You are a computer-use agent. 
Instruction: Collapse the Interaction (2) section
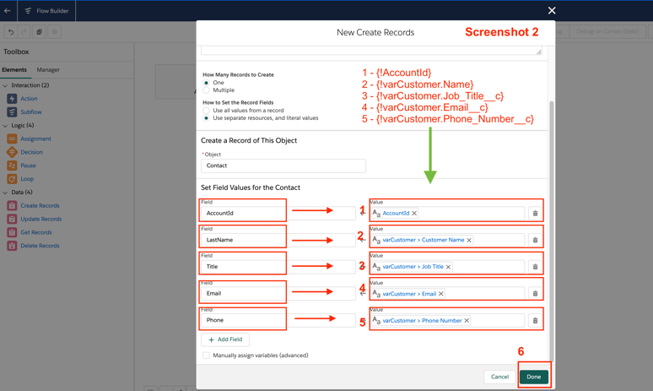(x=5, y=85)
